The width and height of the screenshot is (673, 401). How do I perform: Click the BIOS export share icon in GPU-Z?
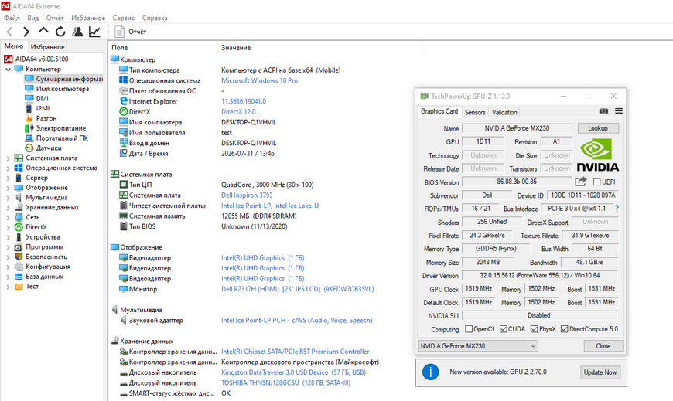pos(581,182)
